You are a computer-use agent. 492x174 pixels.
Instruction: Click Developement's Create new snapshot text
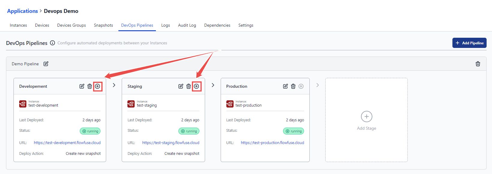point(83,153)
